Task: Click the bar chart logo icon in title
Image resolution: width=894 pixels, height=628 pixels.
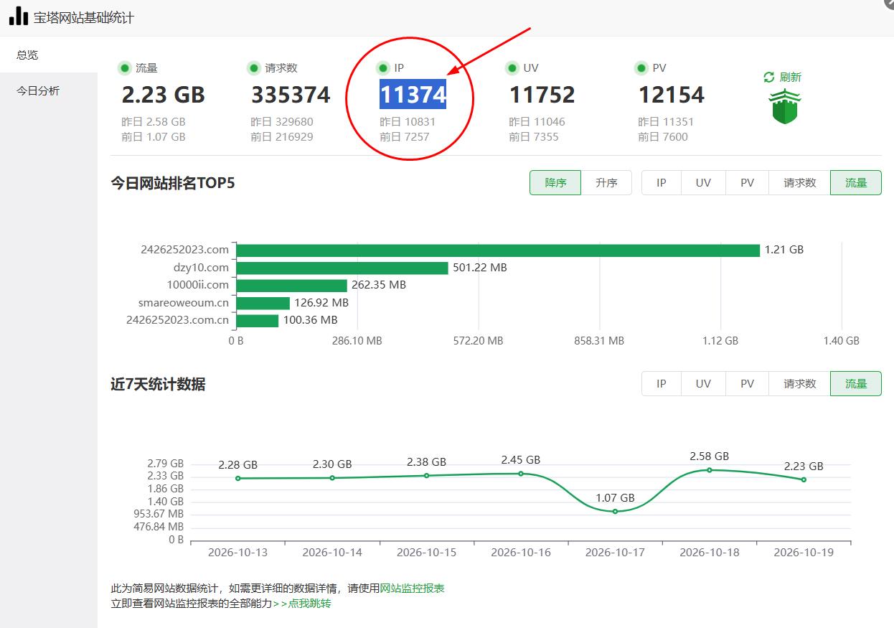Action: tap(19, 16)
